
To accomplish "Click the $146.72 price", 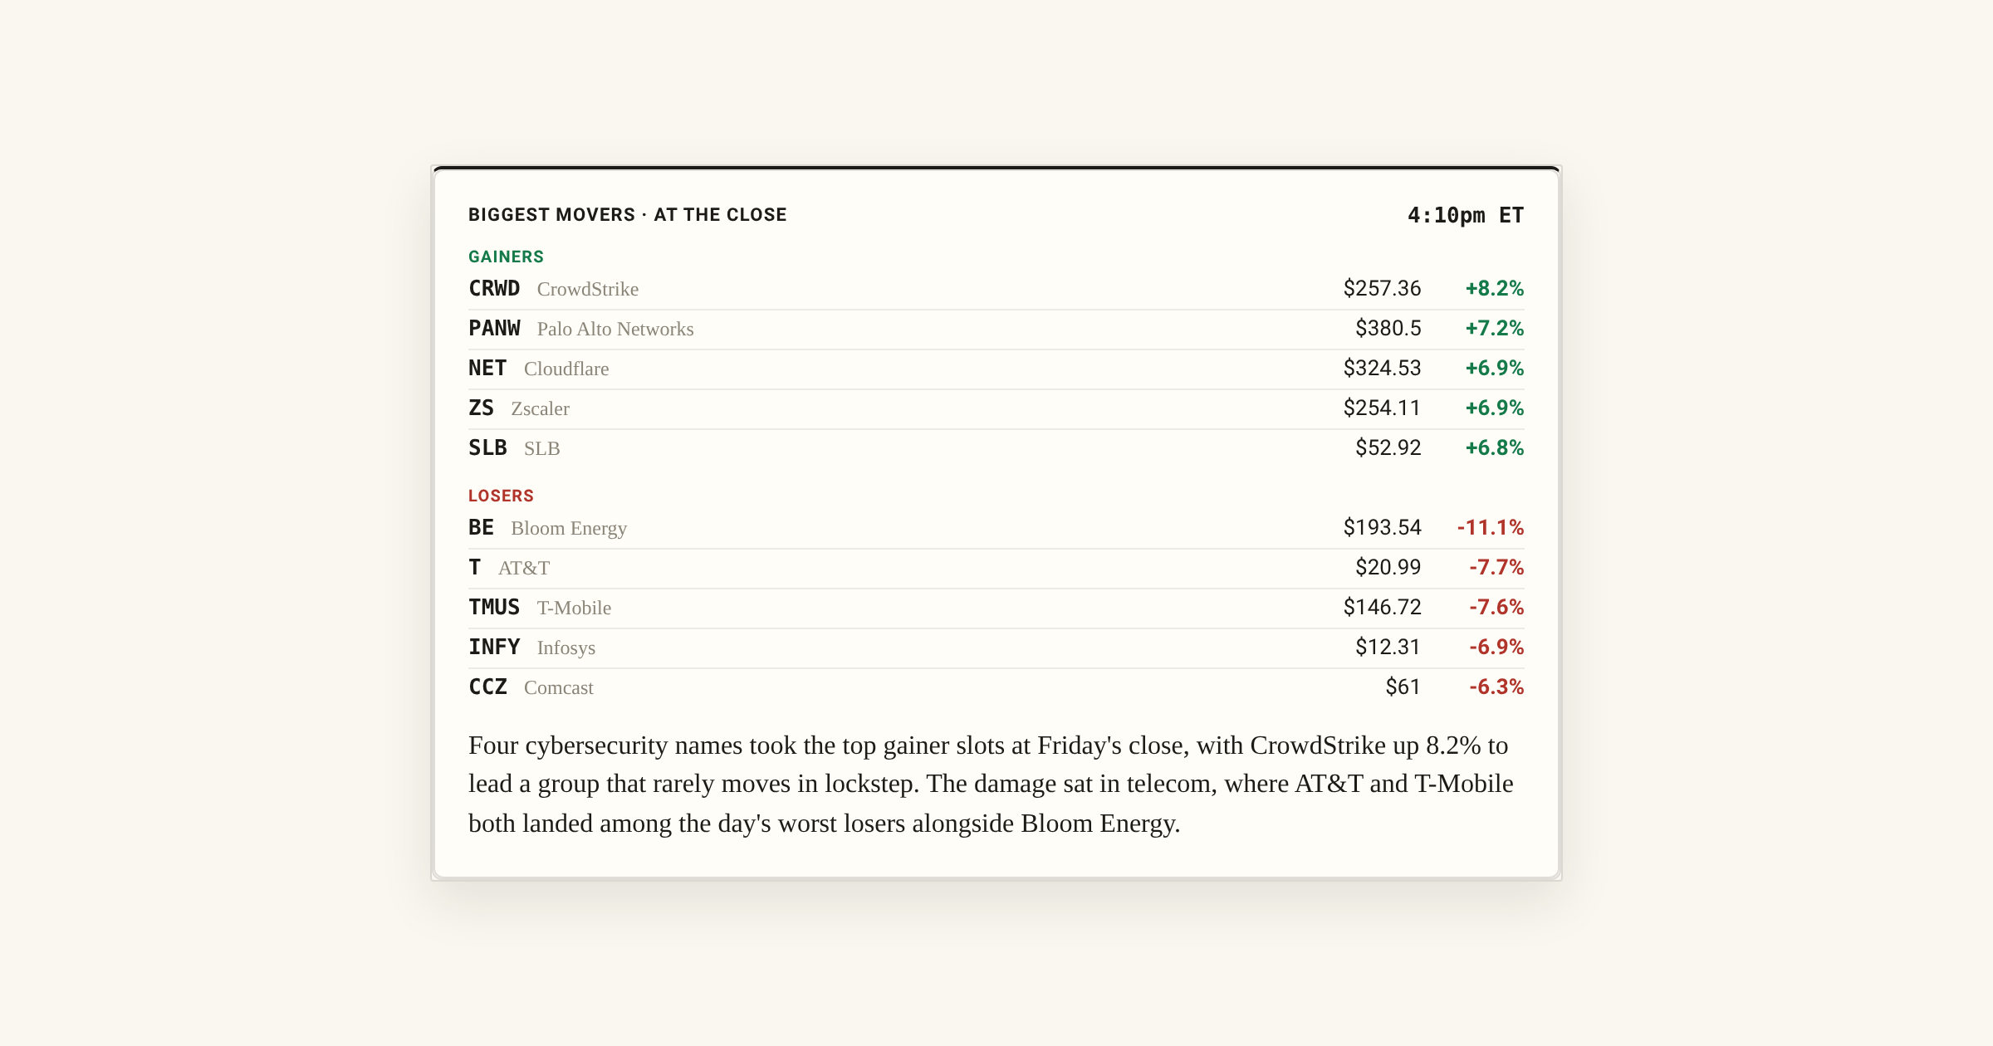I will (1382, 607).
